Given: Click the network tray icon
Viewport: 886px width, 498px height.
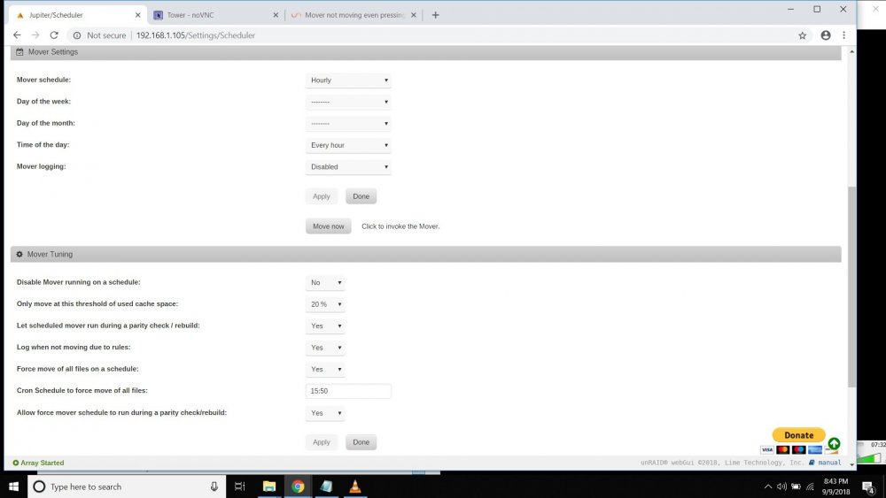Looking at the screenshot, I should click(811, 487).
